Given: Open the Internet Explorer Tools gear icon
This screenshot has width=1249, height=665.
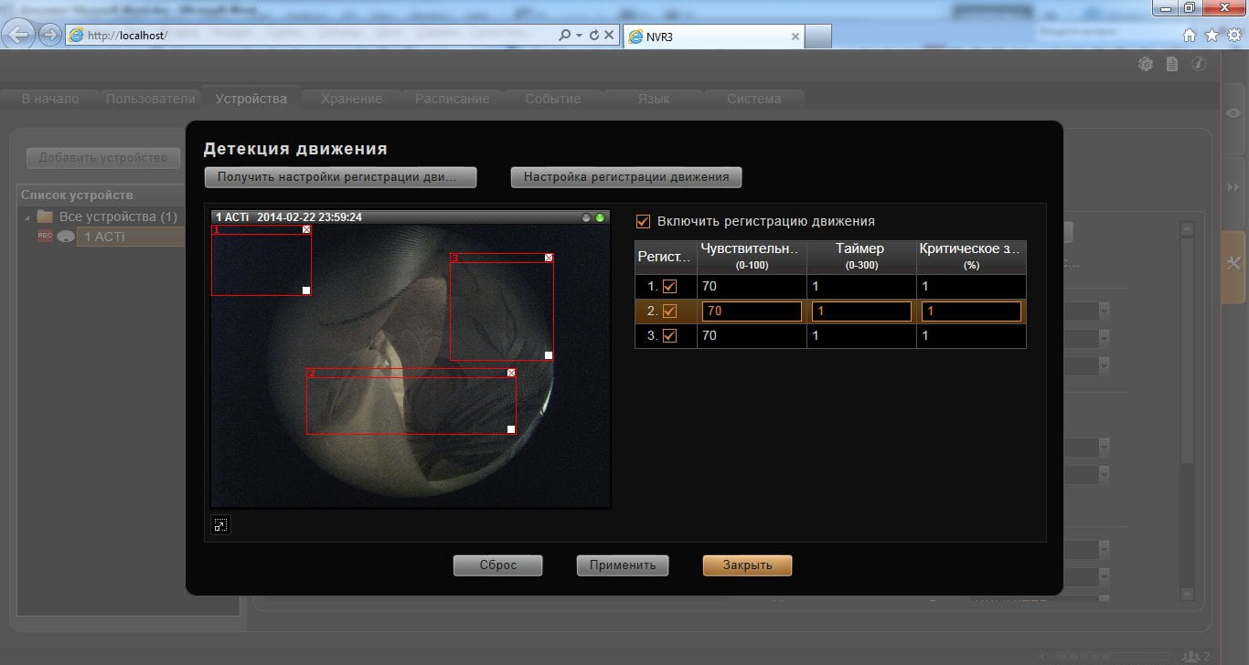Looking at the screenshot, I should 1233,36.
